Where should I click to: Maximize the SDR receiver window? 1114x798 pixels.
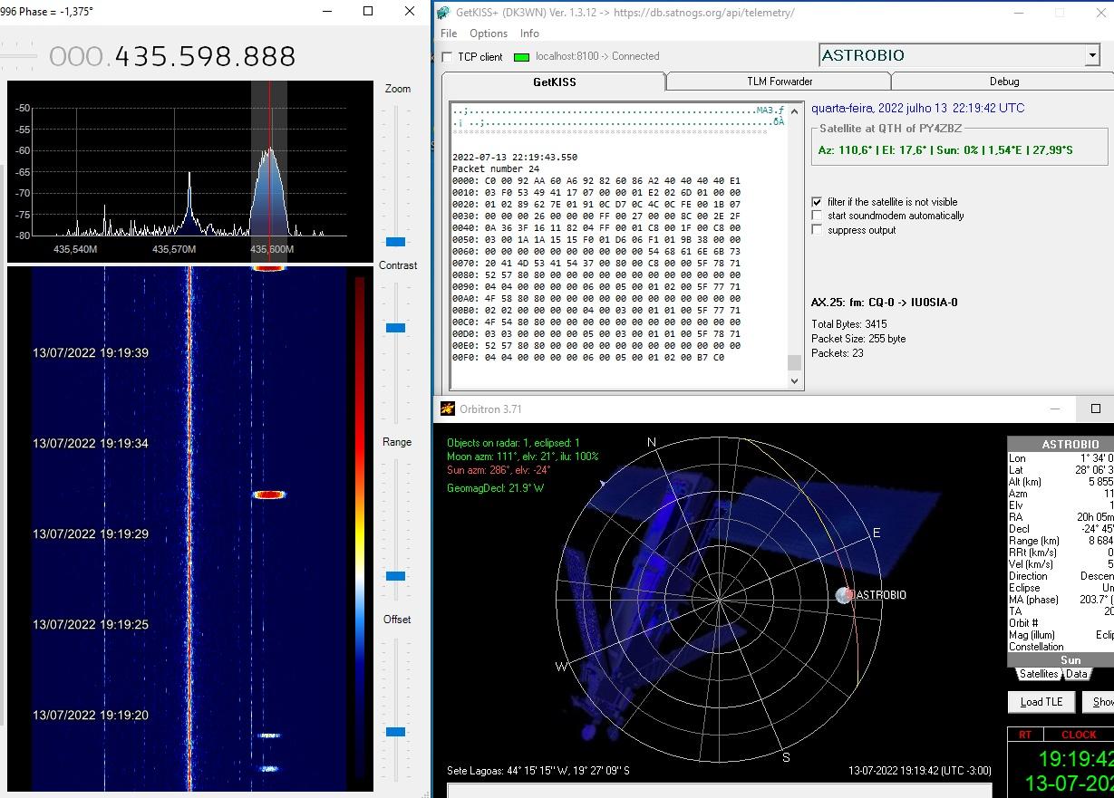pyautogui.click(x=368, y=12)
